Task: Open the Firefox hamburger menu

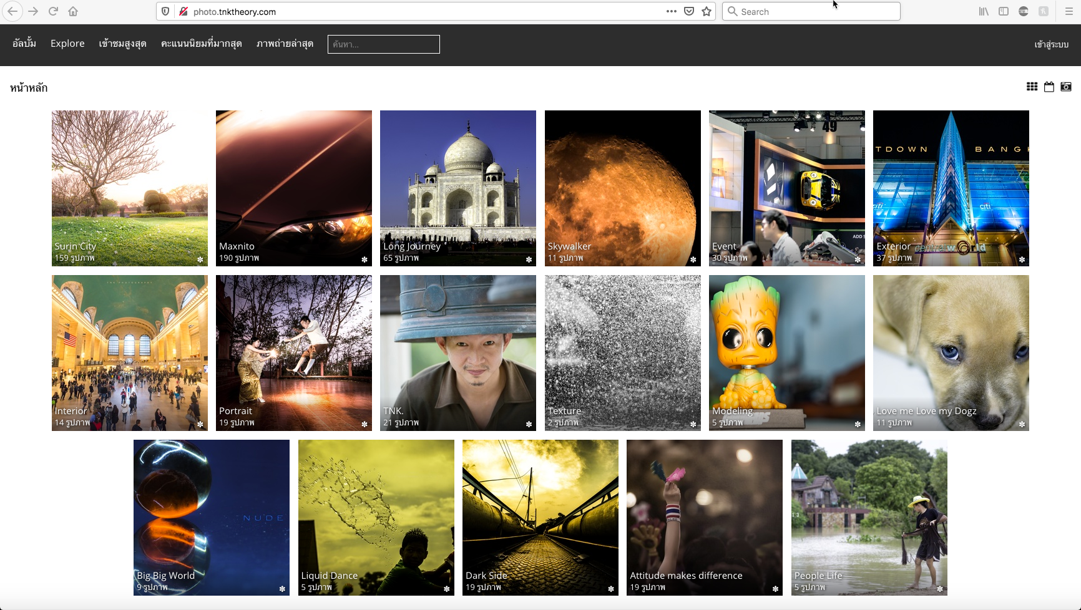Action: pos(1069,11)
